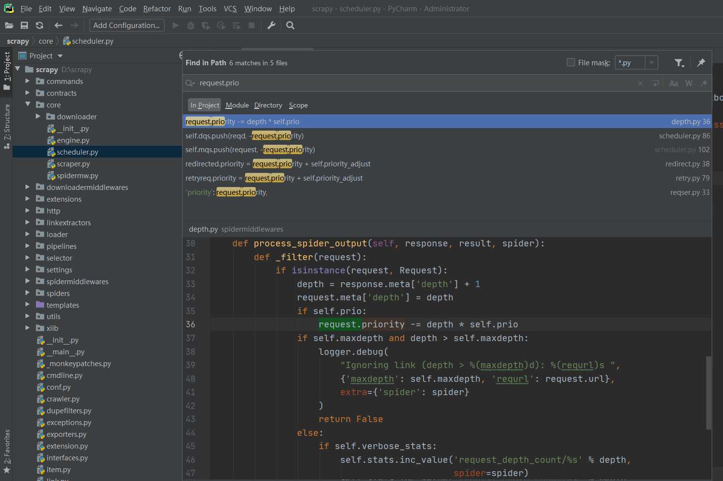Open engine.py in the project tree

pos(73,140)
